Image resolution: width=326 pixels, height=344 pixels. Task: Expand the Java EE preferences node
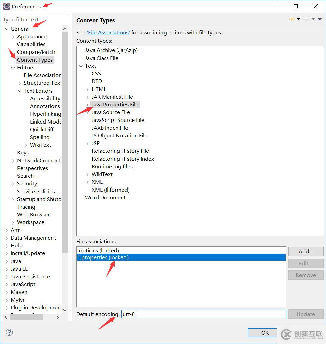[x=7, y=269]
